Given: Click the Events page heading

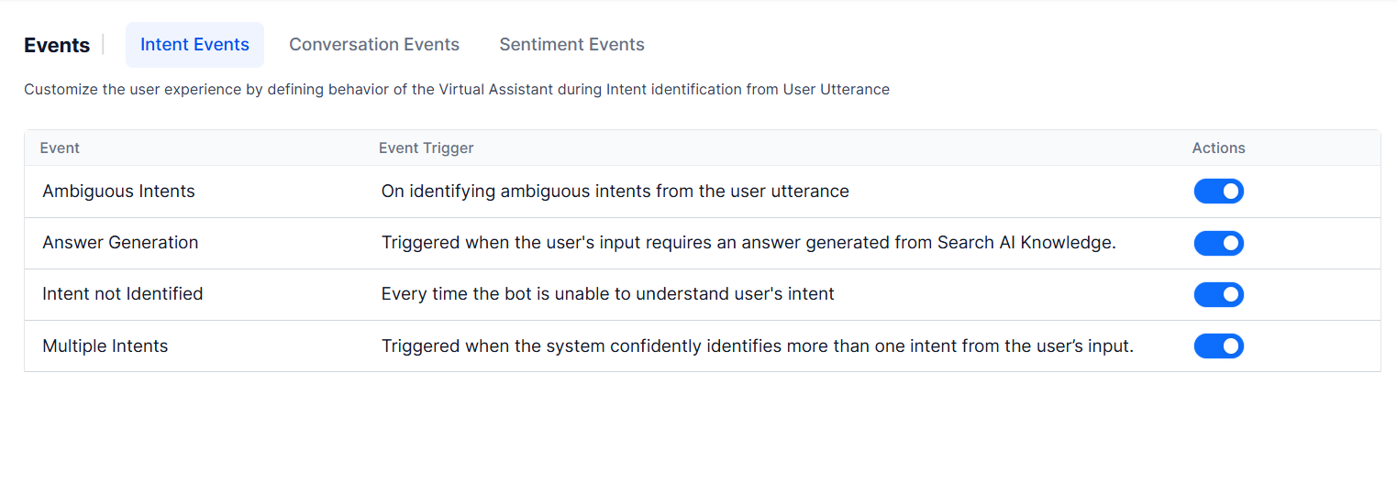Looking at the screenshot, I should [x=57, y=45].
